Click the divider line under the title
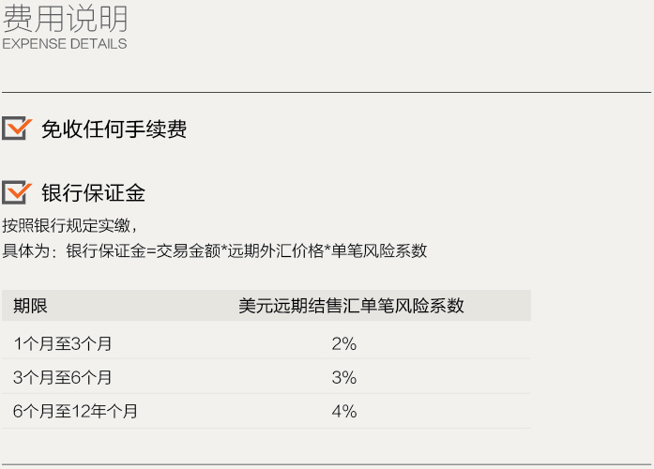Screen dimensions: 654x469 click(x=327, y=92)
